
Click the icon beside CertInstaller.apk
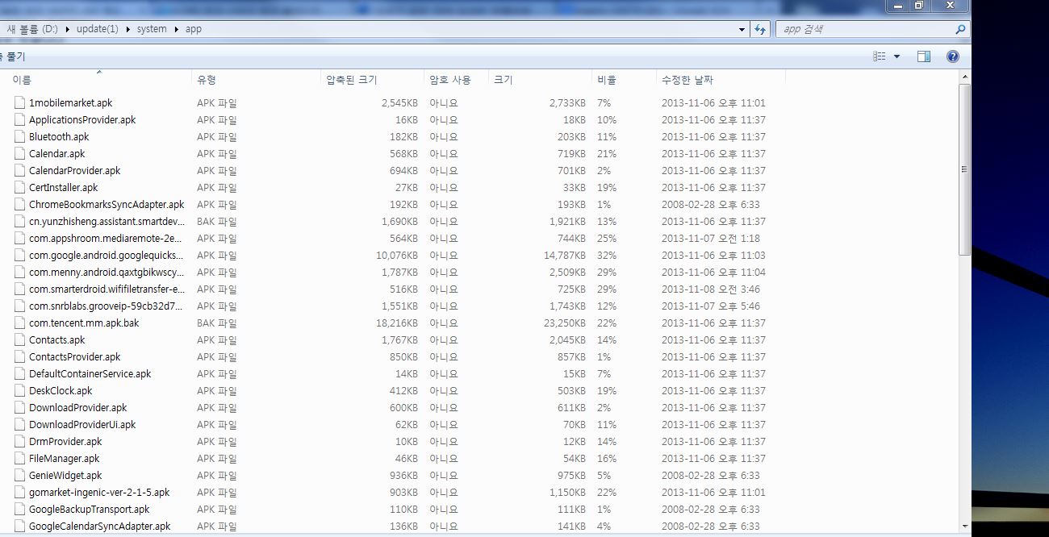pyautogui.click(x=19, y=188)
